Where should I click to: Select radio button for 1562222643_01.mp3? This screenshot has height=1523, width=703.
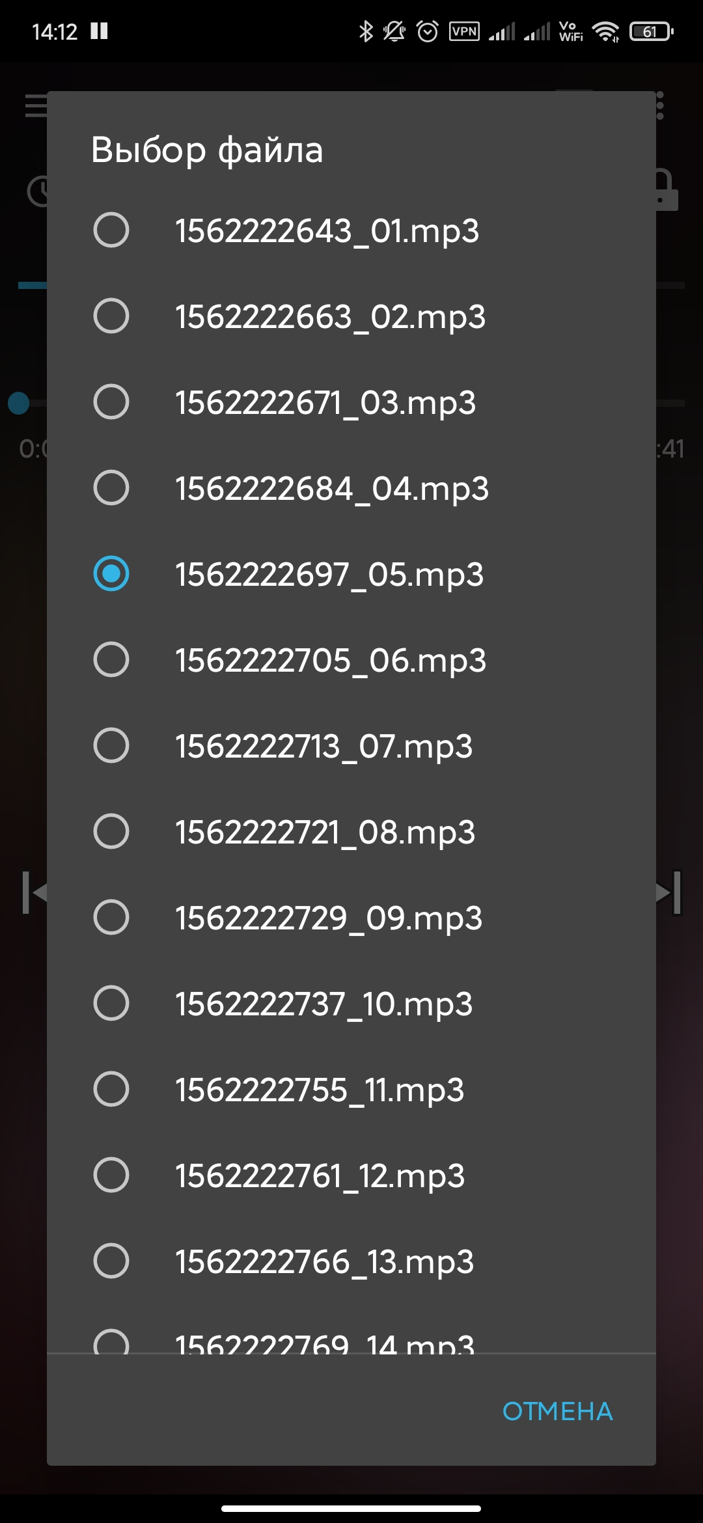point(111,230)
